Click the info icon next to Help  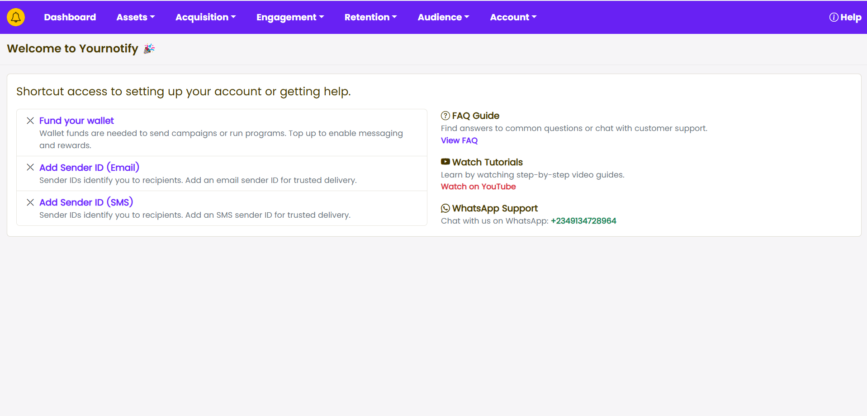click(x=833, y=17)
